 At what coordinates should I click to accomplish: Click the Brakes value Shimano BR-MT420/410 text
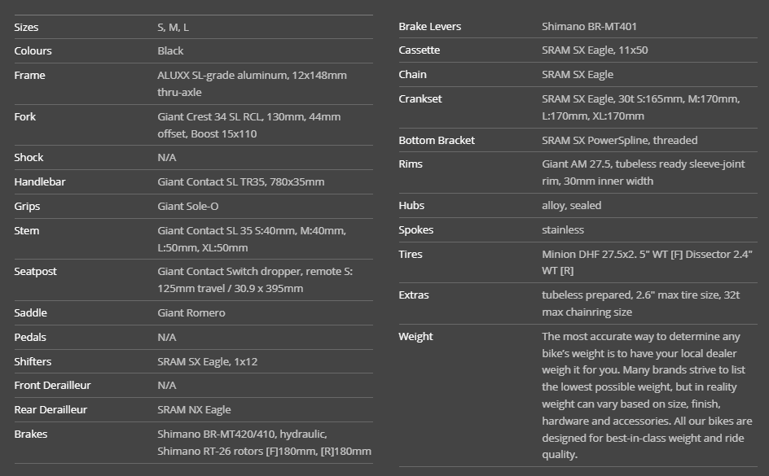[264, 442]
